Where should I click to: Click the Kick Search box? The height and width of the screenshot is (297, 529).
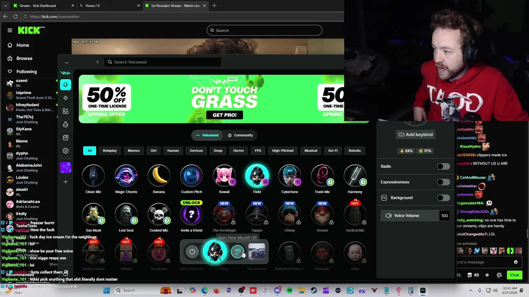[x=264, y=30]
